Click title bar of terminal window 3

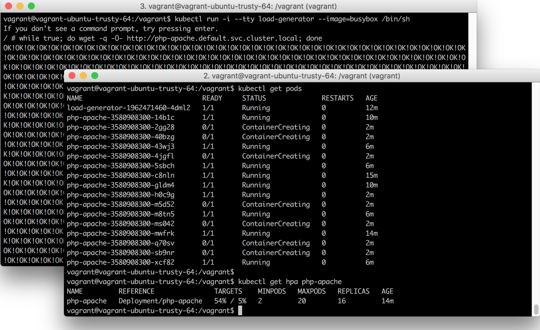coord(238,6)
